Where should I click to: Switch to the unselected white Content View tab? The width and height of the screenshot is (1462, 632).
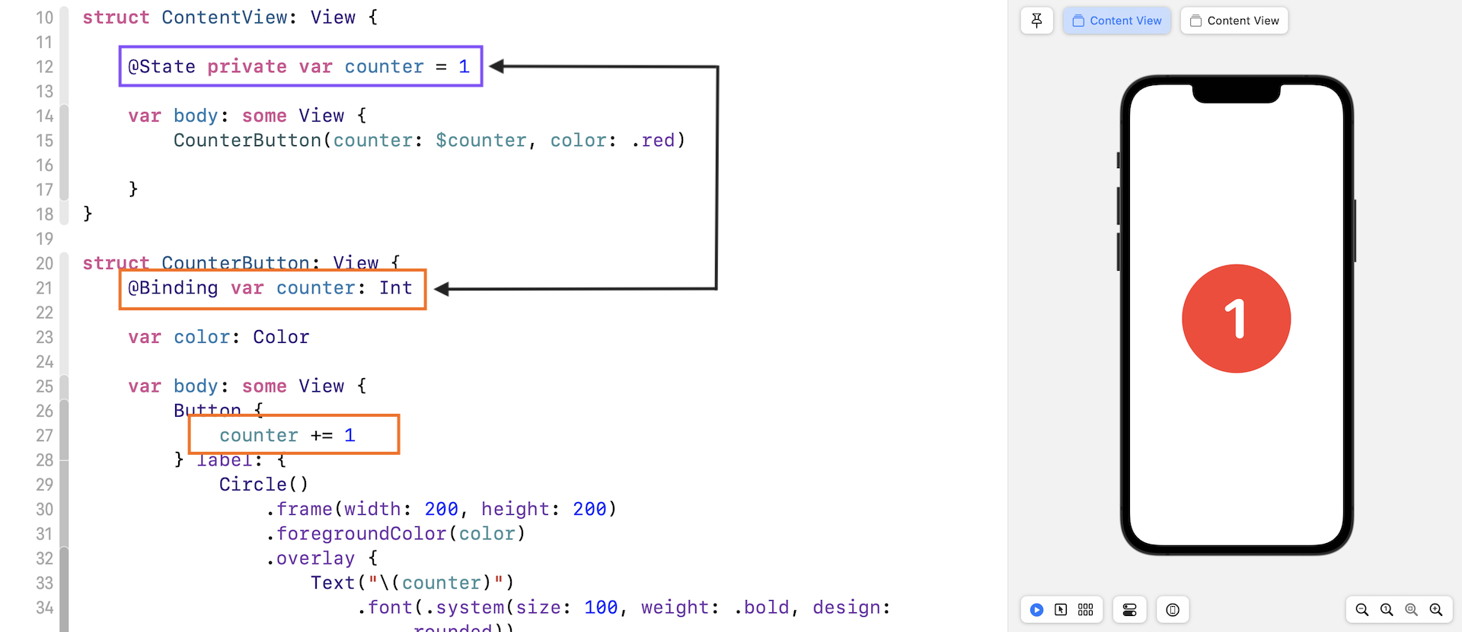click(1234, 21)
